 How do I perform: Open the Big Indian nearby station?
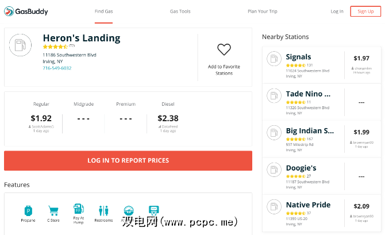point(310,131)
